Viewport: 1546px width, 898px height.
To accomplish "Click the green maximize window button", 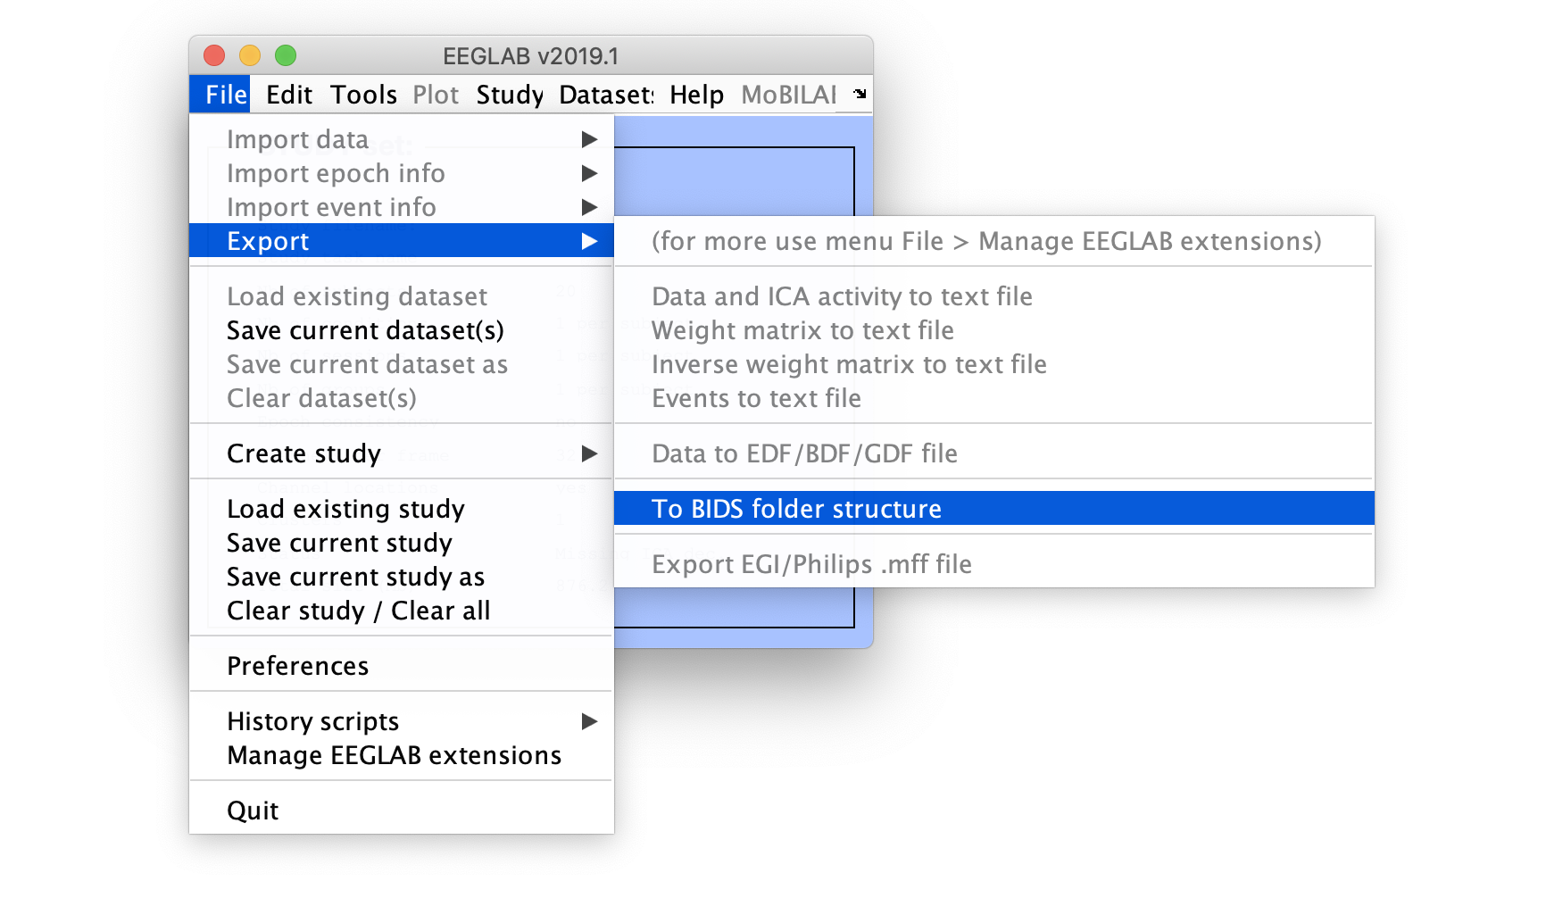I will click(x=286, y=55).
